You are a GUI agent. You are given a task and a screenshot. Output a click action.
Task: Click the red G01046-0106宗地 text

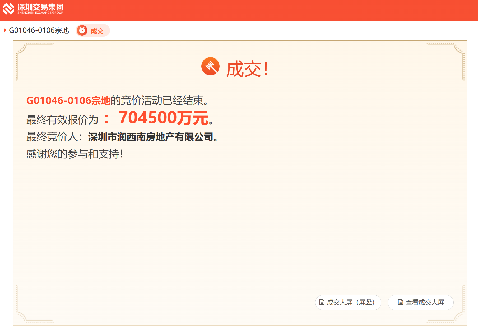click(x=68, y=100)
